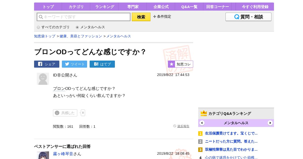Click the ブロン keyword link in question
This screenshot has width=303, height=159.
coord(59,89)
